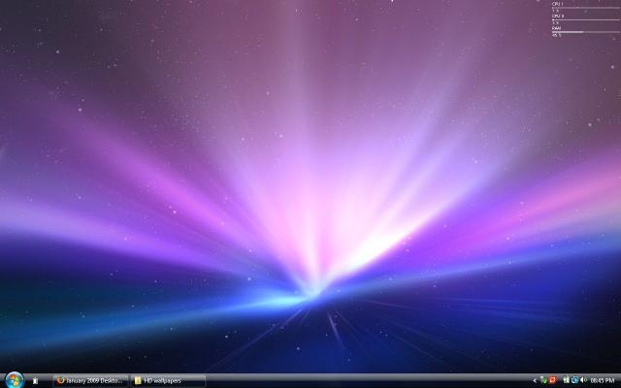
Task: Click the white-green tray icon beside network
Action: [566, 380]
